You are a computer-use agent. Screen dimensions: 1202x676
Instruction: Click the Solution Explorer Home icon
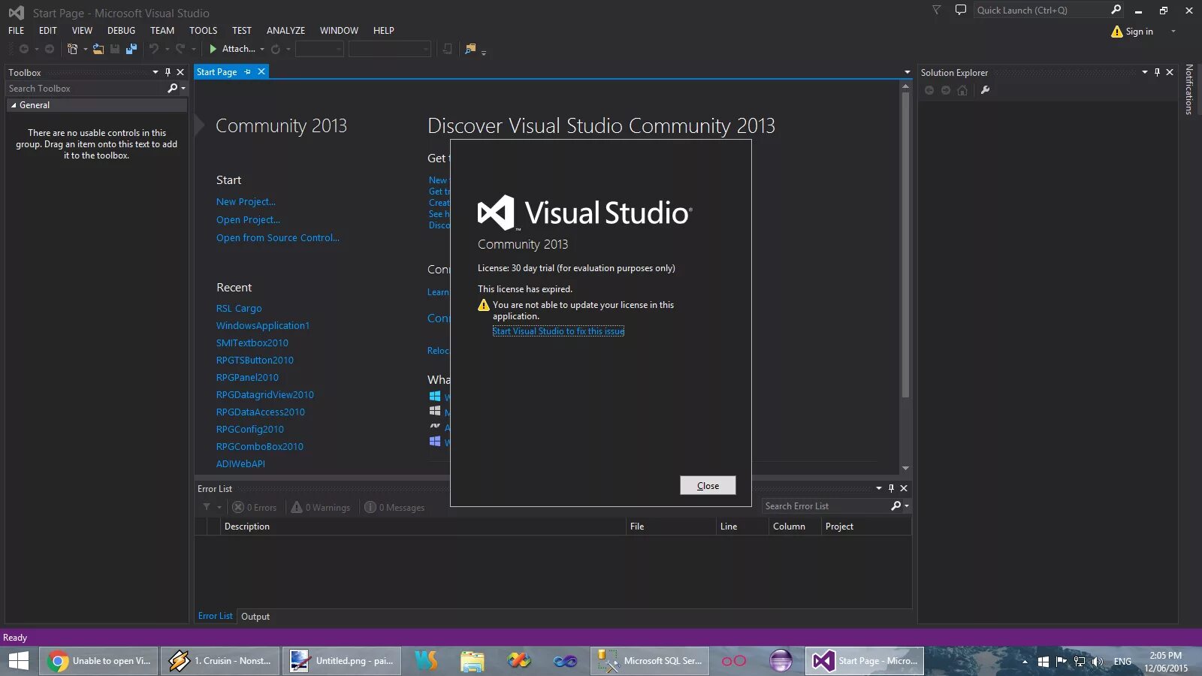962,90
